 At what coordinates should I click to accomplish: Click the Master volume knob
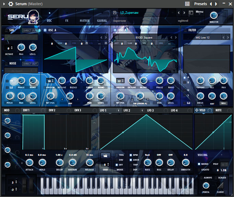coord(214,15)
